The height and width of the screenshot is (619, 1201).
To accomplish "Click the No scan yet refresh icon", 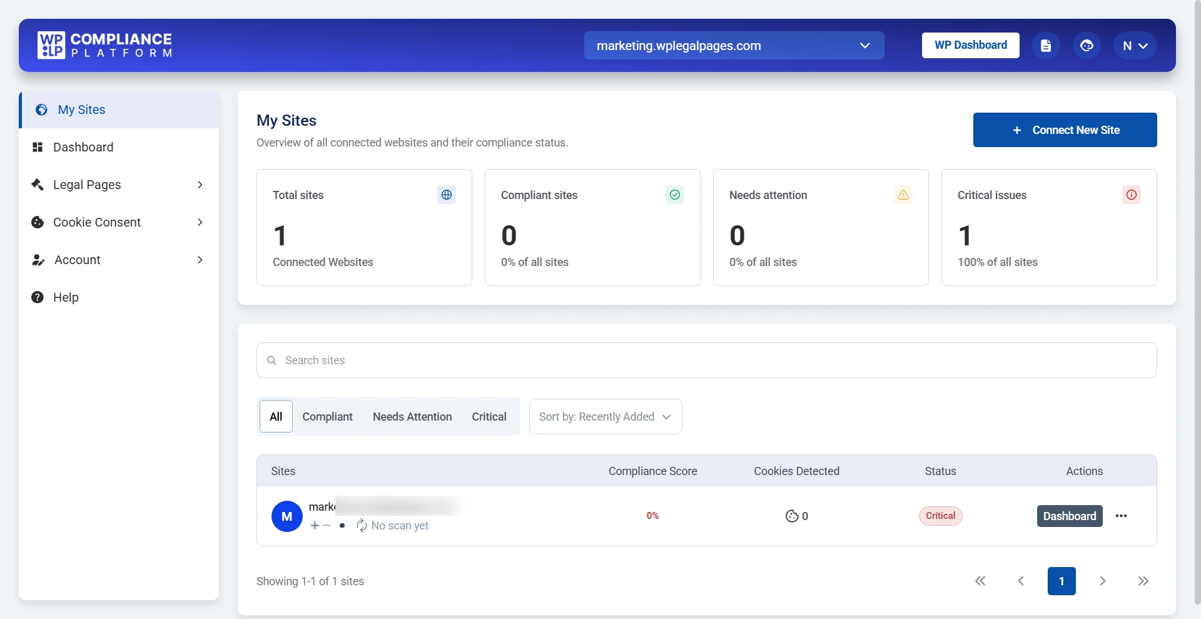I will pos(362,526).
